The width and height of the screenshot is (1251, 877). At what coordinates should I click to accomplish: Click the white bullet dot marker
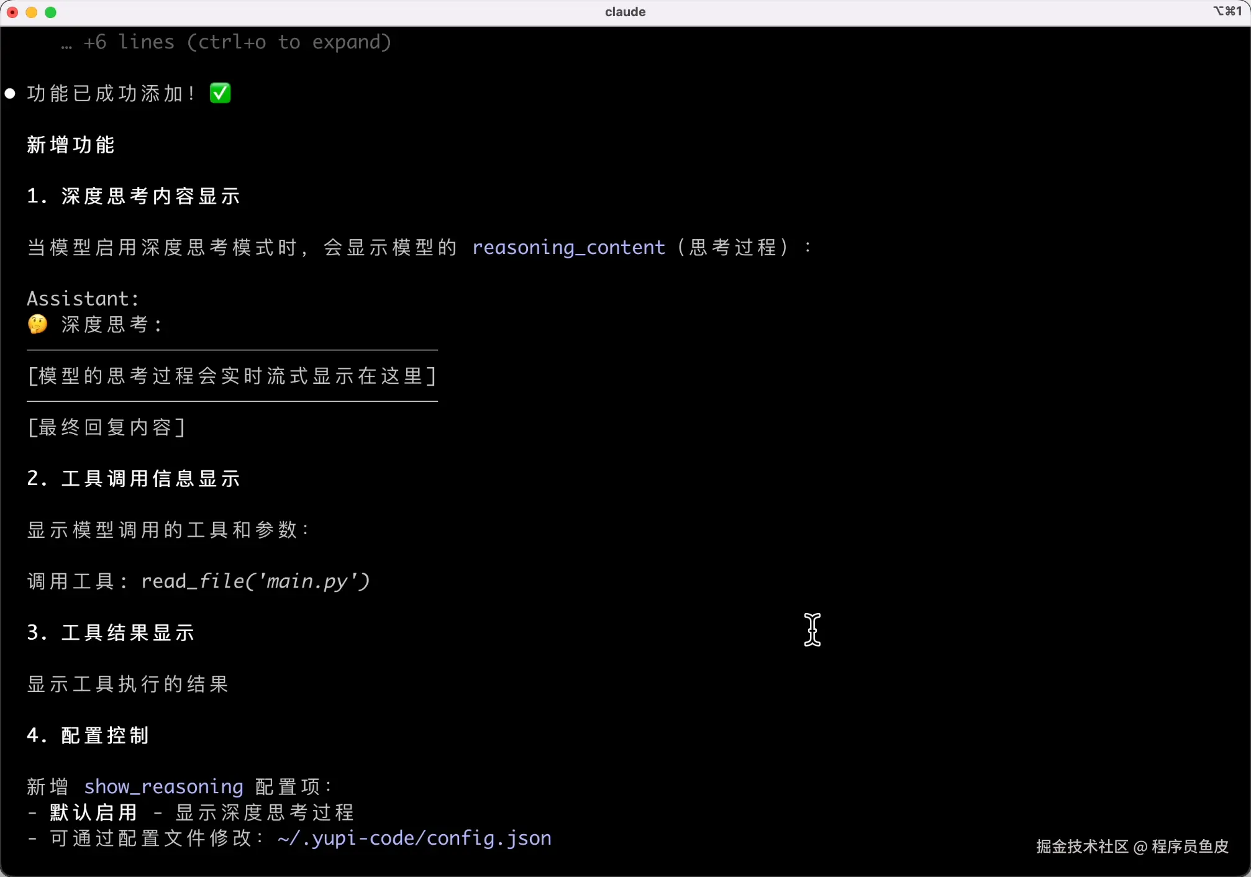[x=10, y=94]
